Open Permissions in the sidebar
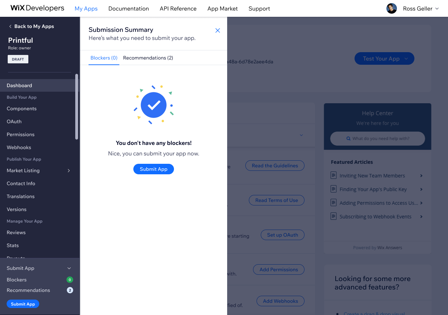Viewport: 448px width, 315px height. tap(21, 134)
